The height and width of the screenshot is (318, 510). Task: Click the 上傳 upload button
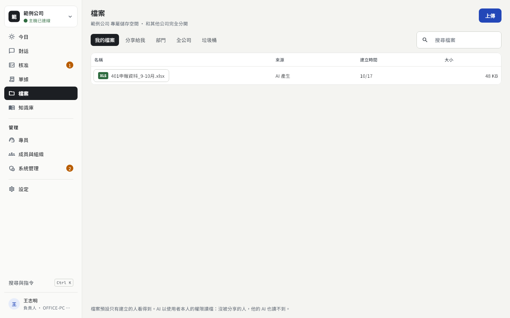[490, 16]
